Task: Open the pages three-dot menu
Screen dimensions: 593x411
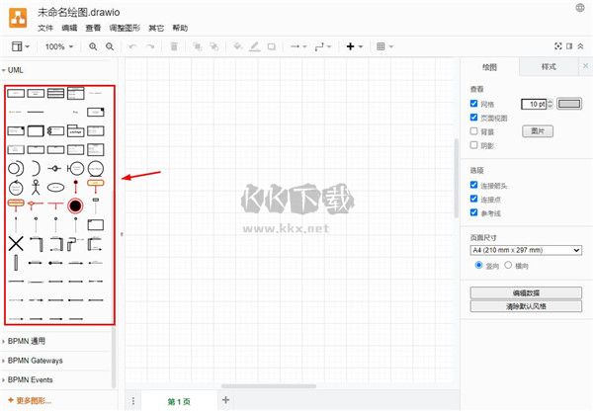Action: pos(133,401)
